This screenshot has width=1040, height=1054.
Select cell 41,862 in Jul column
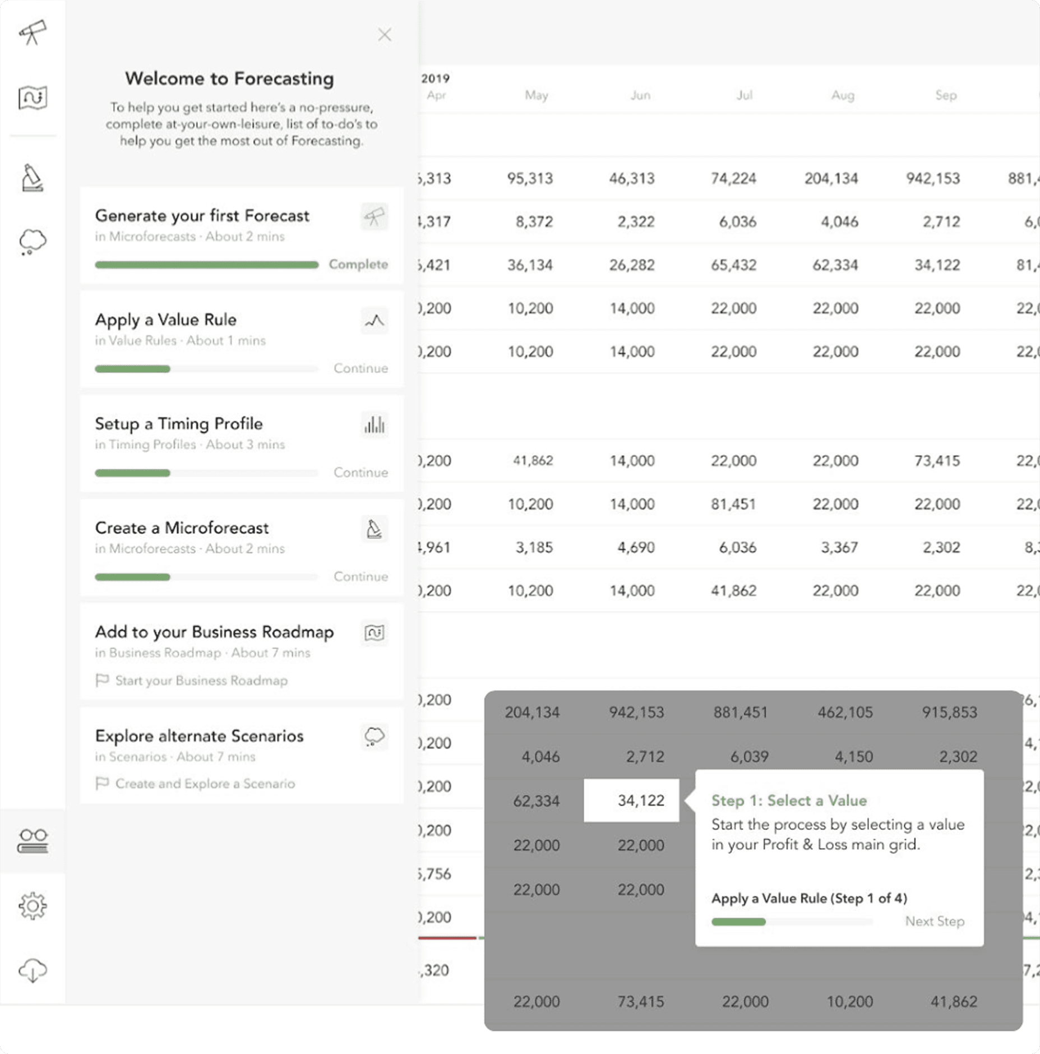coord(733,590)
